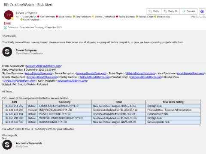This screenshot has height=154, width=206.
Task: Click Bronte Chesterfield's yellow presence status dot
Action: 93,17
